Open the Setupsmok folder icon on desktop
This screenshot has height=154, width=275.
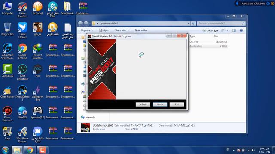pyautogui.click(x=68, y=8)
